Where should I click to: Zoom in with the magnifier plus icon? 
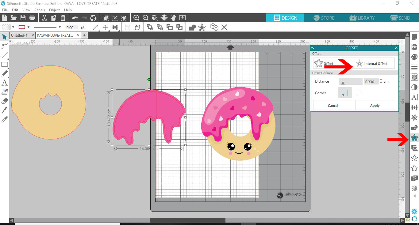[x=136, y=18]
